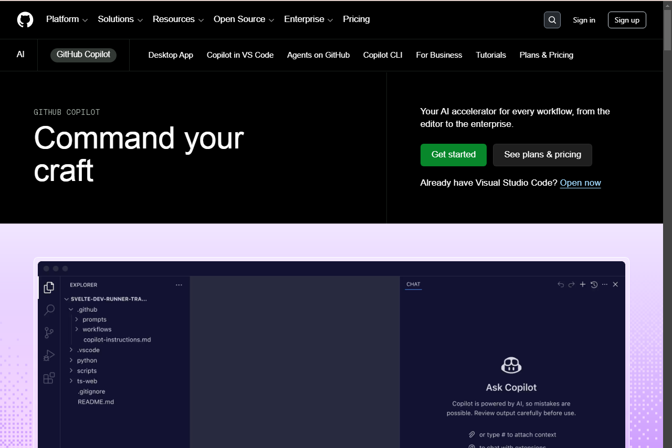Go to Desktop App tab
The width and height of the screenshot is (672, 448).
pyautogui.click(x=171, y=55)
